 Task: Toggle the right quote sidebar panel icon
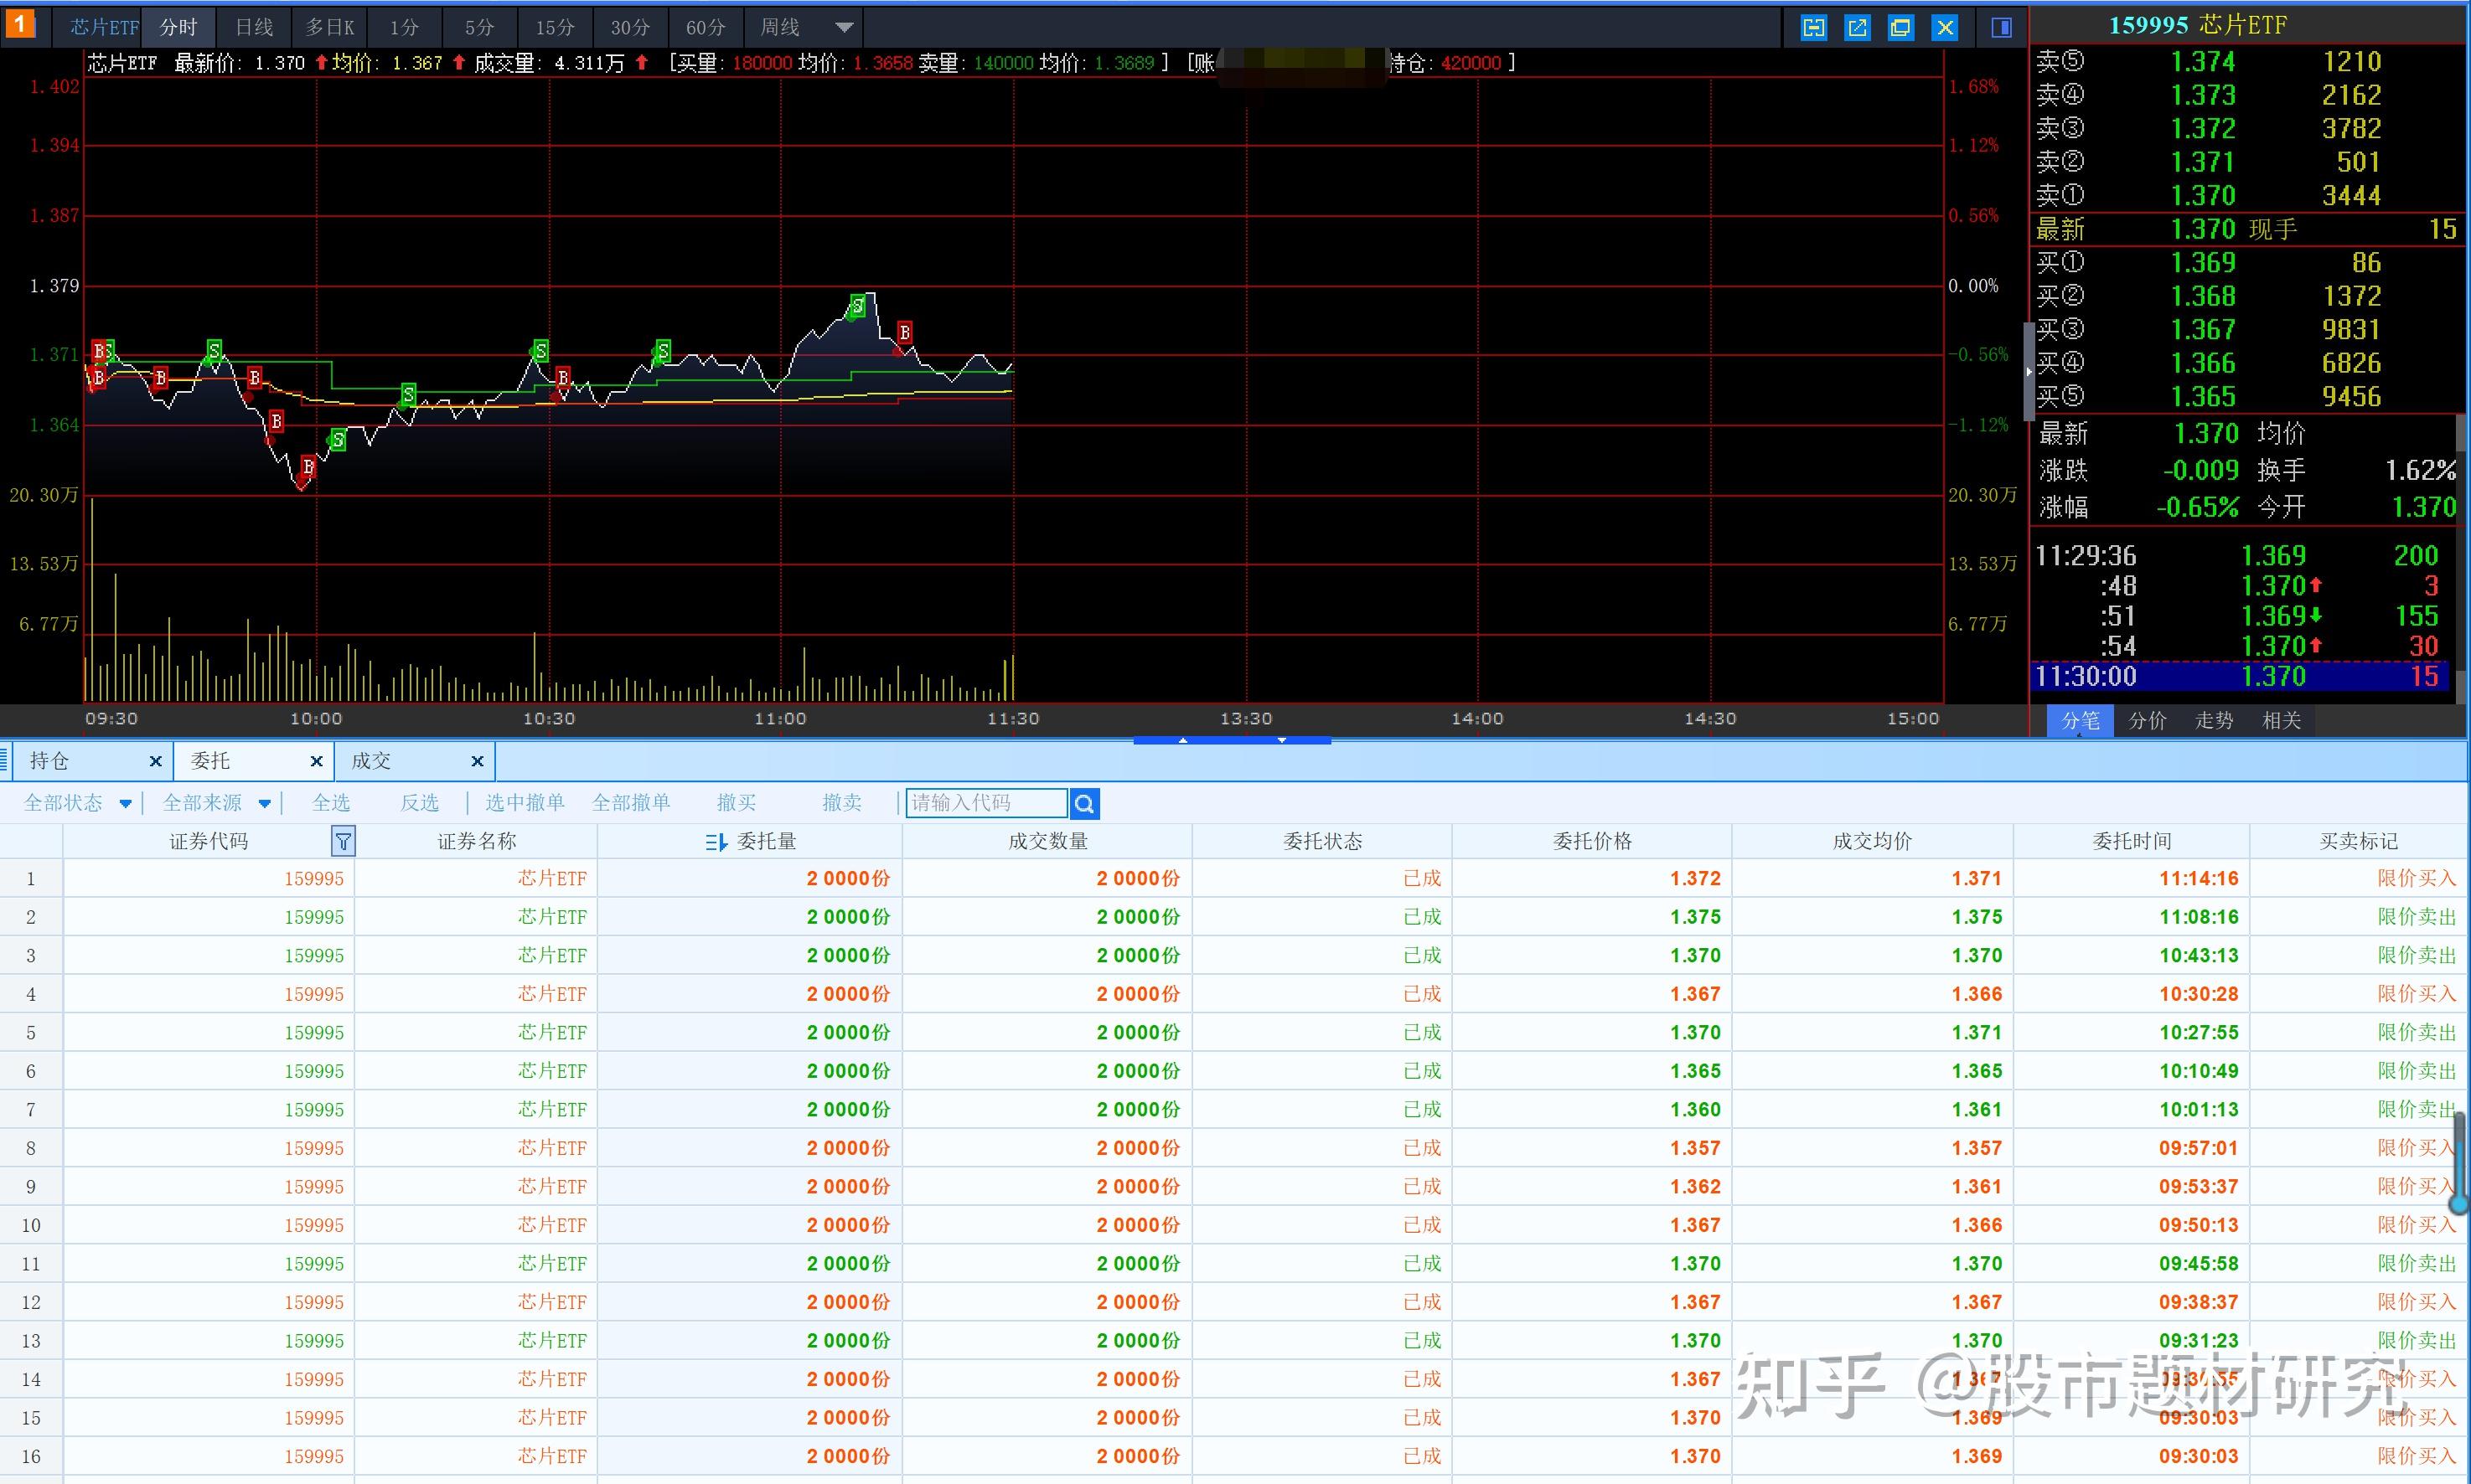[2002, 27]
